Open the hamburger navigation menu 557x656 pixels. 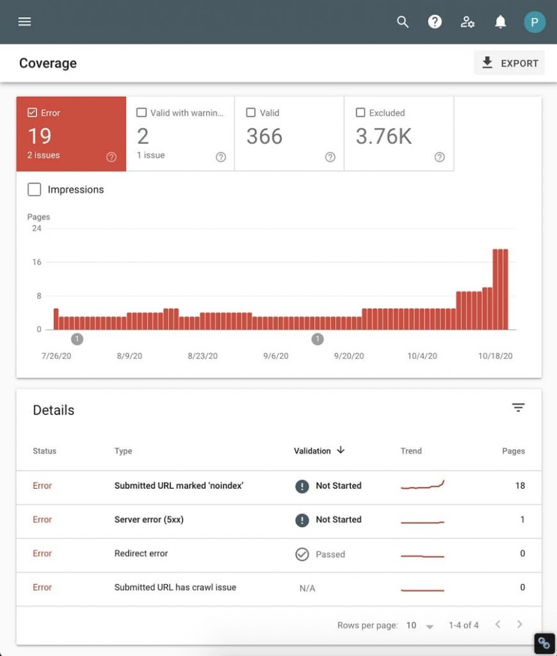pyautogui.click(x=25, y=22)
